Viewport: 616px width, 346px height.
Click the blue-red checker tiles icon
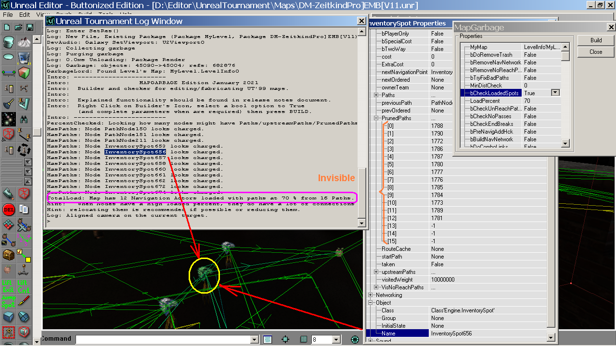8,224
